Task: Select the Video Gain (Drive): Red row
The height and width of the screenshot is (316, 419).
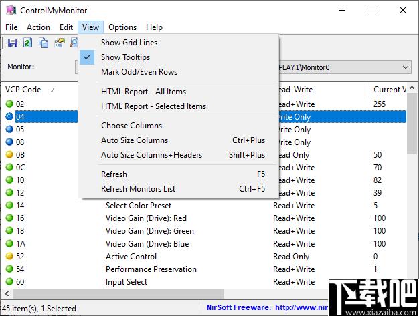Action: click(x=204, y=218)
